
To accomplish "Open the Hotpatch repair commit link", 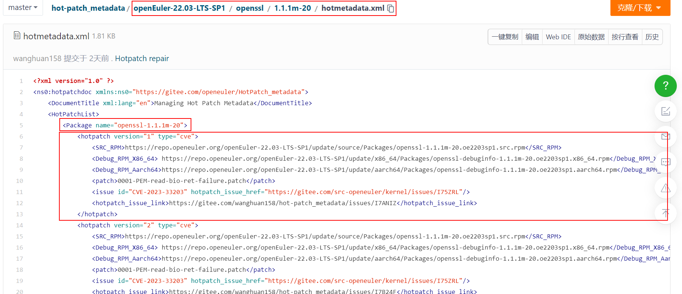I will [142, 59].
